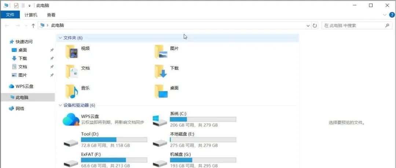Expand the ribbon with the chevron

coord(385,15)
